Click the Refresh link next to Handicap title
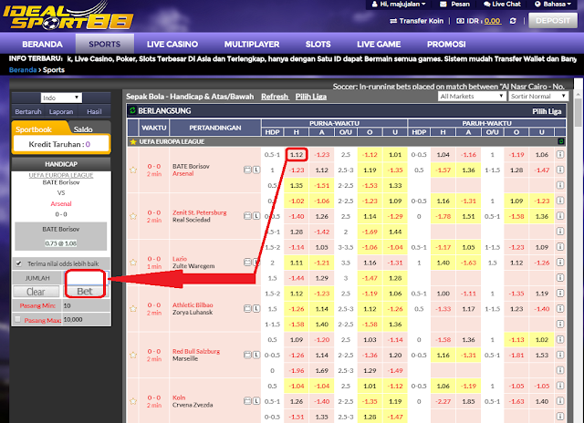584x423 pixels. coord(275,97)
